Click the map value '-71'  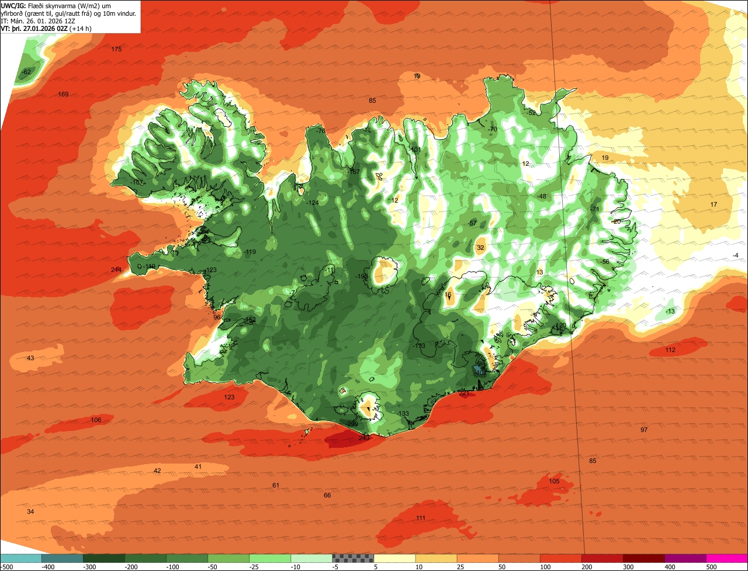(x=595, y=209)
